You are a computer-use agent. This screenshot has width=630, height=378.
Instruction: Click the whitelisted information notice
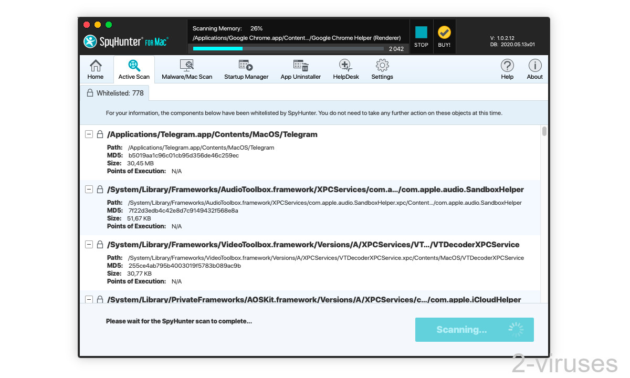click(x=304, y=113)
